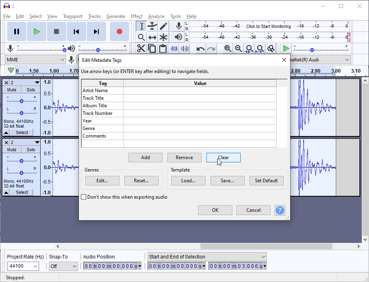Open the MME audio host dropdown
The height and width of the screenshot is (282, 369).
[35, 60]
